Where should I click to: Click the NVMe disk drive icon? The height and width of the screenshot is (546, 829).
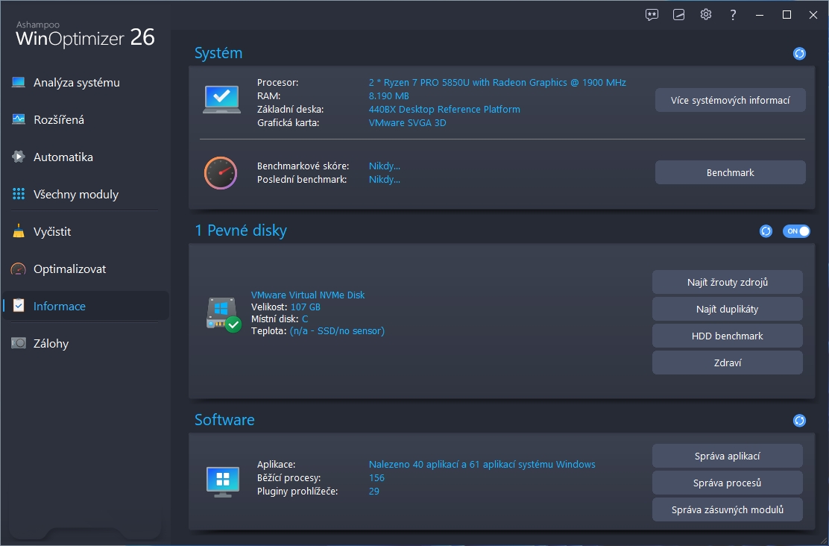pyautogui.click(x=223, y=315)
